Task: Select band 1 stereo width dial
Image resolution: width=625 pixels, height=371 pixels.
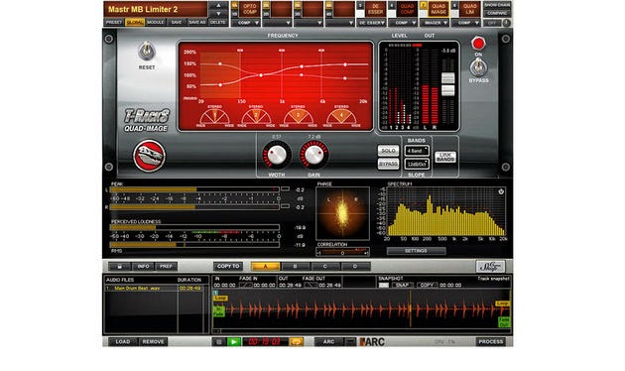Action: pyautogui.click(x=214, y=116)
